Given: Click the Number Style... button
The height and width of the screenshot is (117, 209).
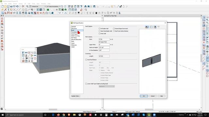Looking at the screenshot, I should tap(75, 96).
